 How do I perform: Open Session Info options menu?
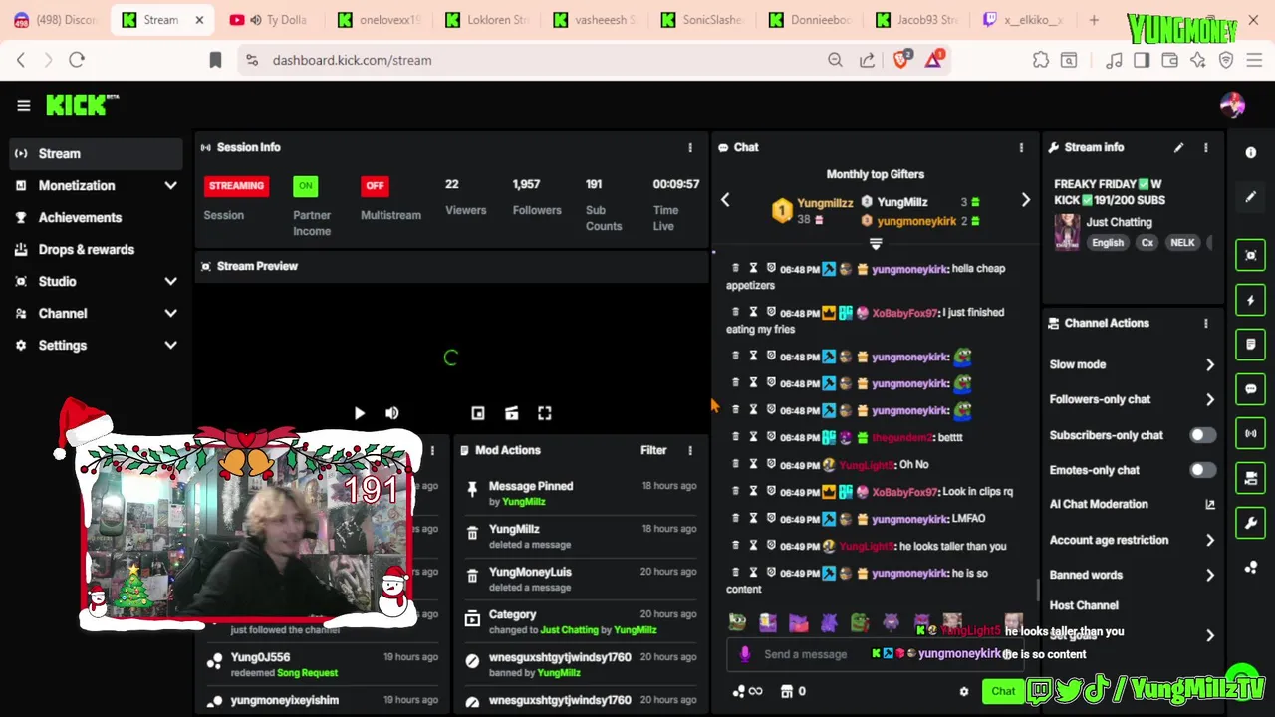pyautogui.click(x=690, y=147)
